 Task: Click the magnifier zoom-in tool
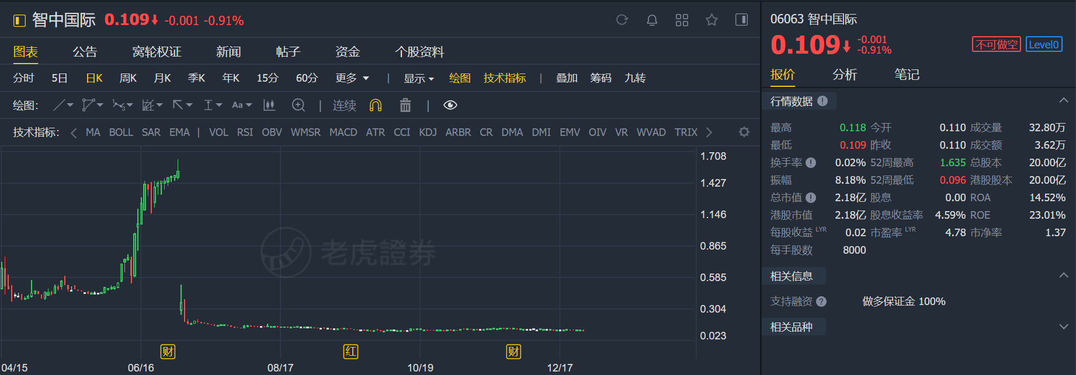tap(298, 105)
